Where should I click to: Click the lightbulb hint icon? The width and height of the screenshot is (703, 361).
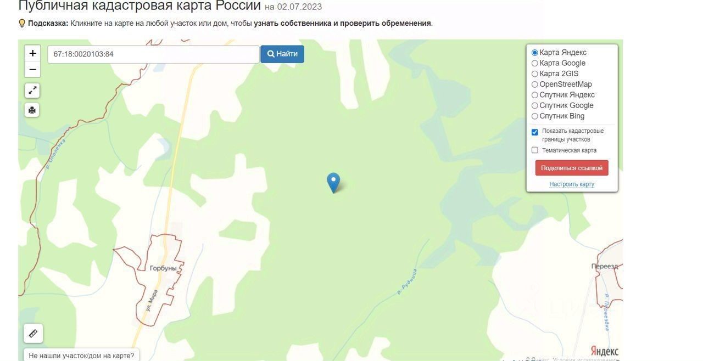[22, 23]
